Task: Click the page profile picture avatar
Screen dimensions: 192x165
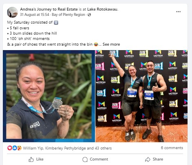Action: [x=12, y=12]
